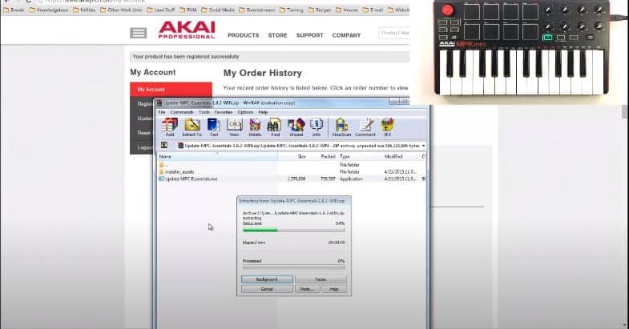
Task: Open the Options menu
Action: tap(245, 112)
